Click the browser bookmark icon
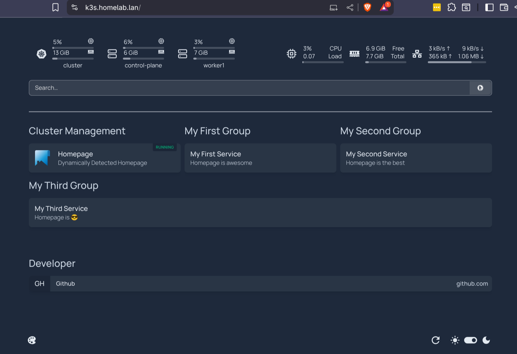The width and height of the screenshot is (517, 354). [55, 7]
